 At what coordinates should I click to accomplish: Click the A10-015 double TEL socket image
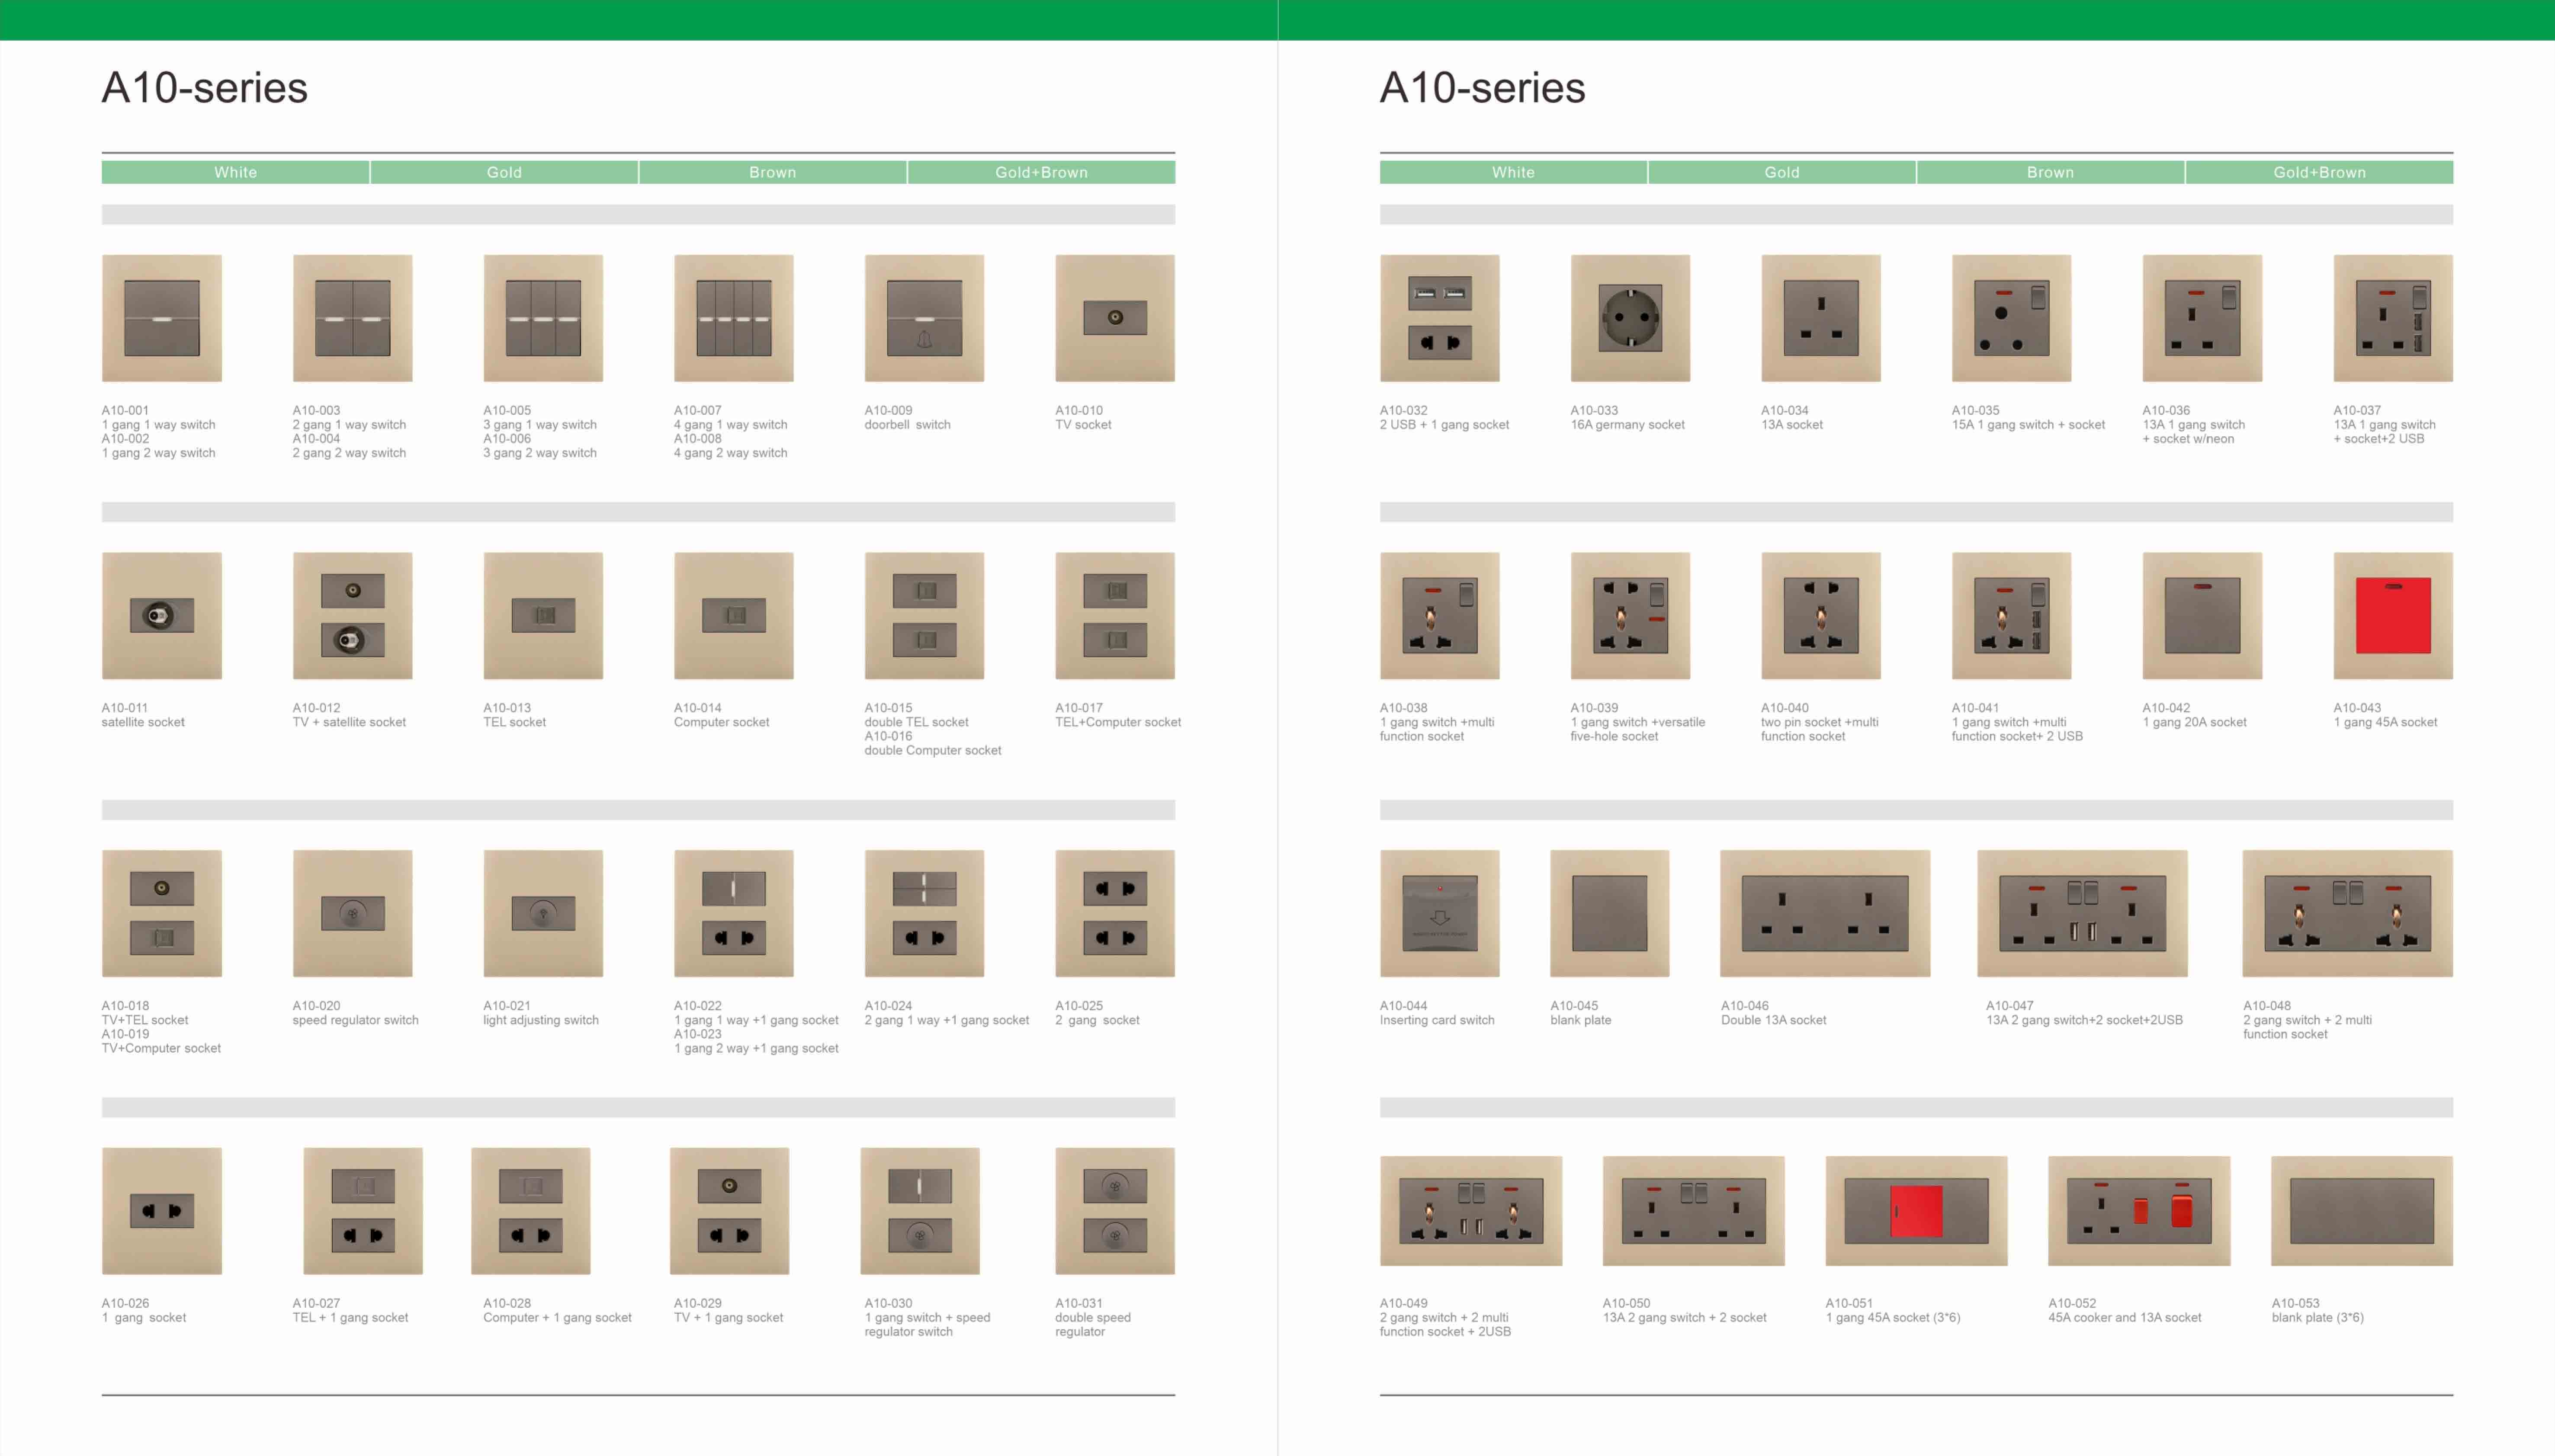click(x=924, y=616)
